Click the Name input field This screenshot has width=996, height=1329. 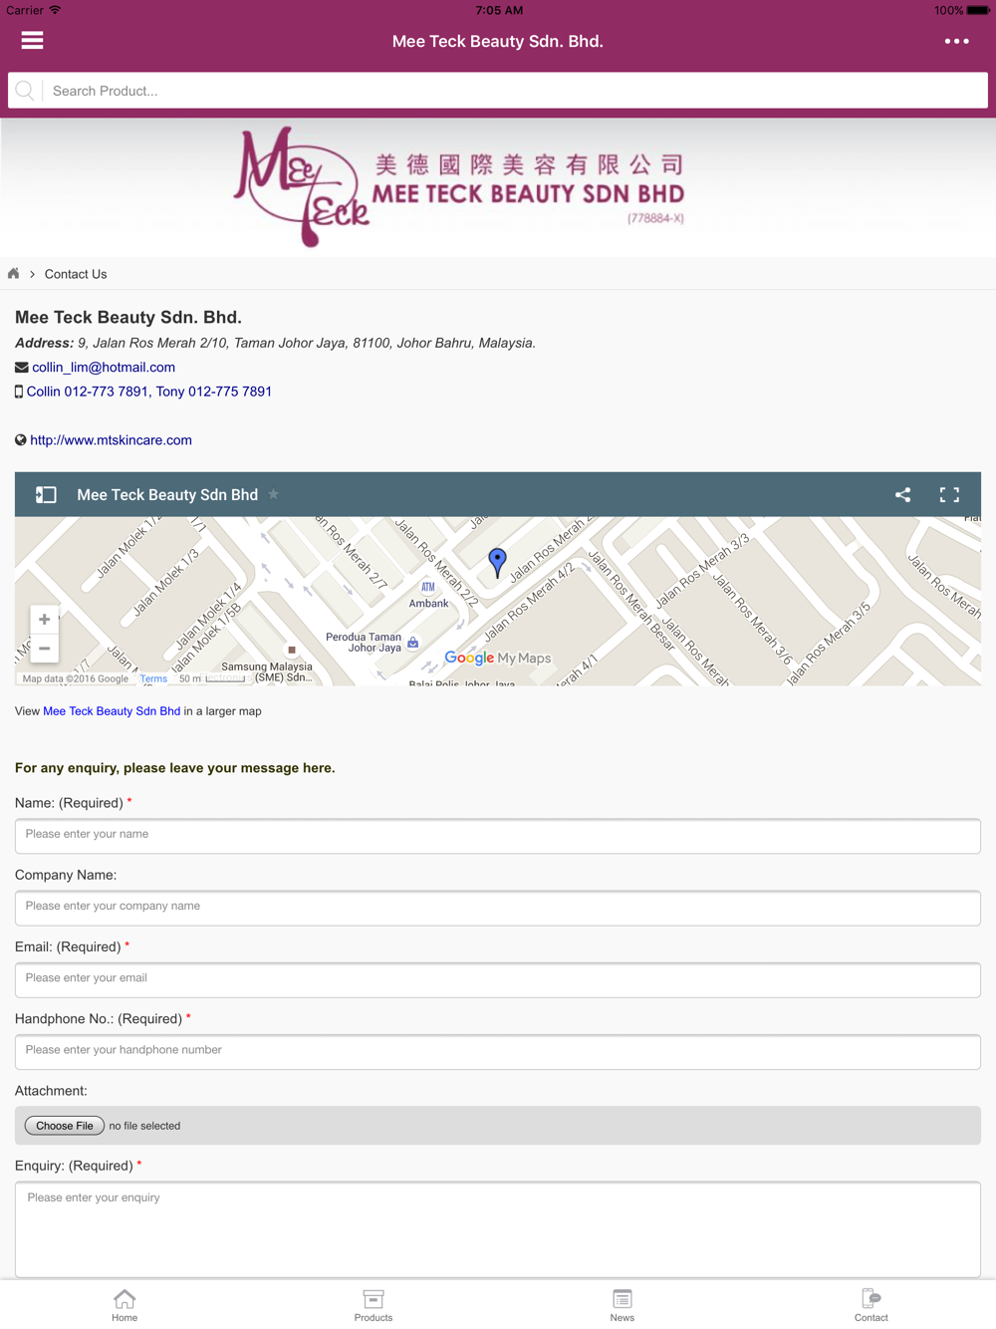[x=498, y=836]
